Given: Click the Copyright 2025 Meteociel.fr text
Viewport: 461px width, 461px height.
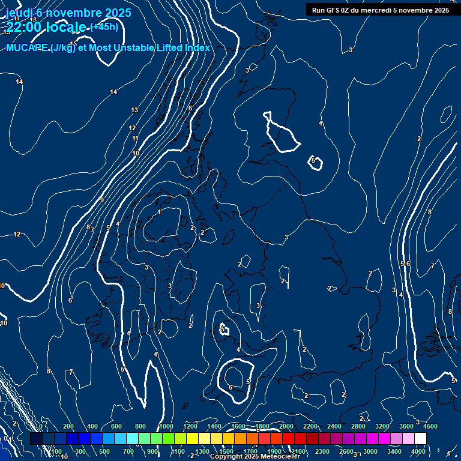Looking at the screenshot, I should 255,457.
